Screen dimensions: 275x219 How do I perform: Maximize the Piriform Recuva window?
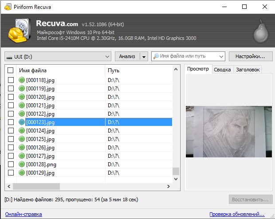click(244, 7)
